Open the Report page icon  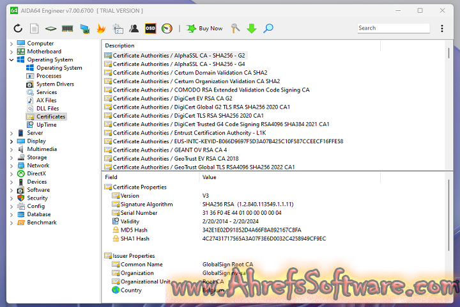pyautogui.click(x=34, y=28)
